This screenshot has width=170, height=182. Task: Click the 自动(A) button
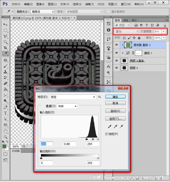click(115, 111)
